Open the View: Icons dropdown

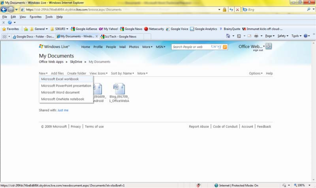[x=98, y=73]
